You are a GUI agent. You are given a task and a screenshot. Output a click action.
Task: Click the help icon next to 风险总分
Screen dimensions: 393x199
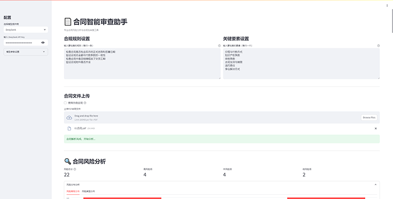click(75, 169)
